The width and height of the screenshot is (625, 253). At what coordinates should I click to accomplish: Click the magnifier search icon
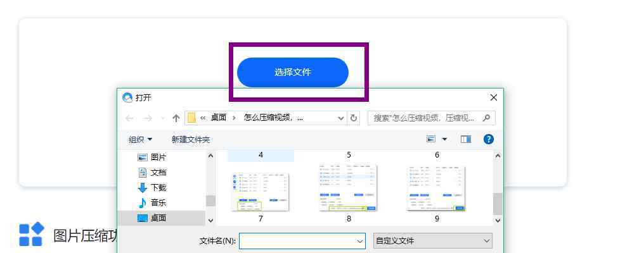click(486, 118)
